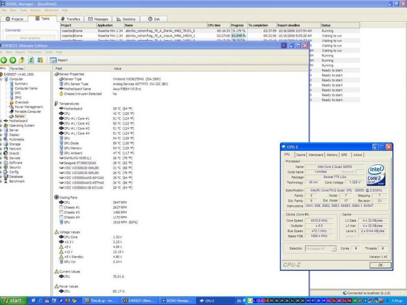Expand the Benchmark node in EVEREST tree
This screenshot has height=305, width=407.
(1, 181)
